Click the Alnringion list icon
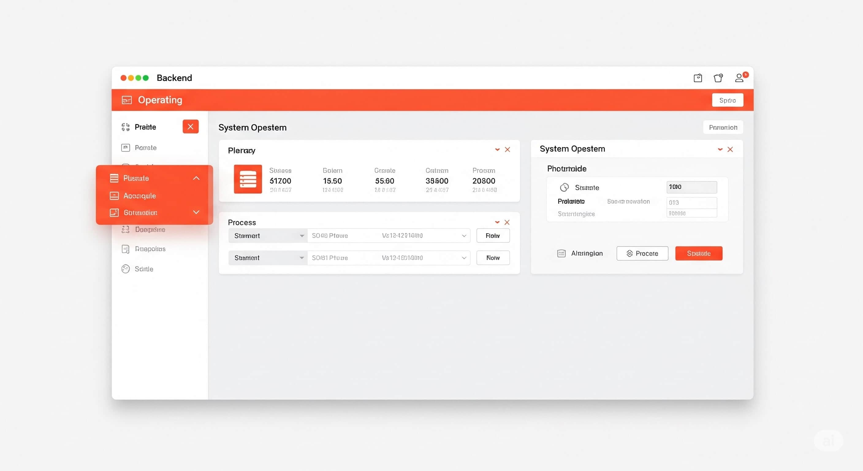Viewport: 863px width, 471px height. pyautogui.click(x=561, y=253)
